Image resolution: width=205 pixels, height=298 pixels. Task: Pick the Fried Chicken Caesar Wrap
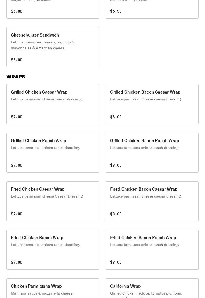[53, 201]
